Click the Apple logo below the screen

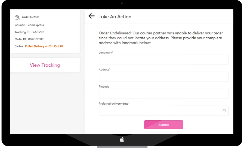pos(122,140)
